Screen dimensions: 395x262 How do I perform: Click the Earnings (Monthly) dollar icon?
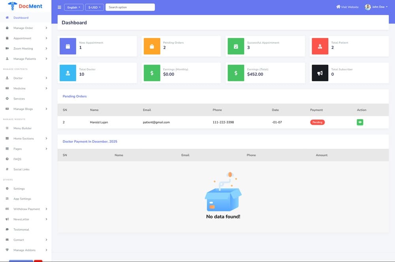pyautogui.click(x=152, y=73)
